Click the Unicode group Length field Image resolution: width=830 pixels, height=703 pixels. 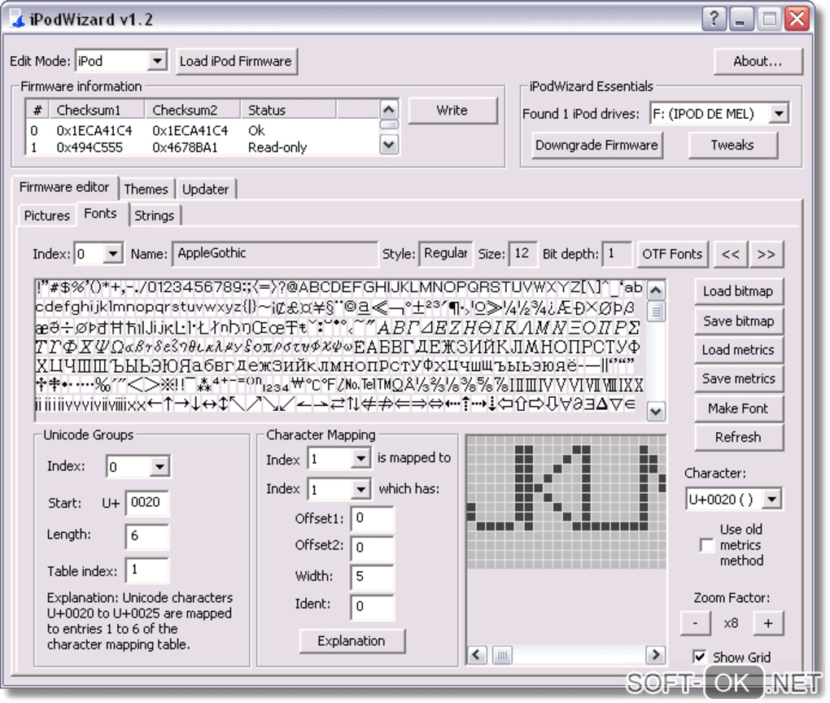146,536
